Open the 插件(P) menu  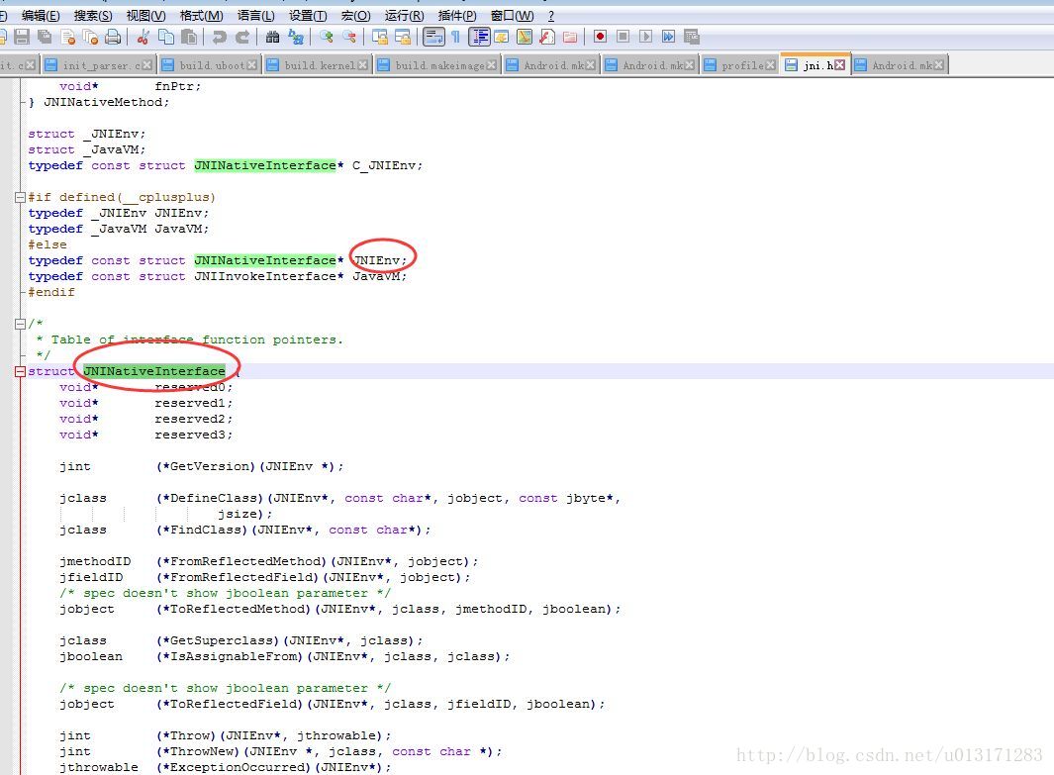click(x=457, y=16)
